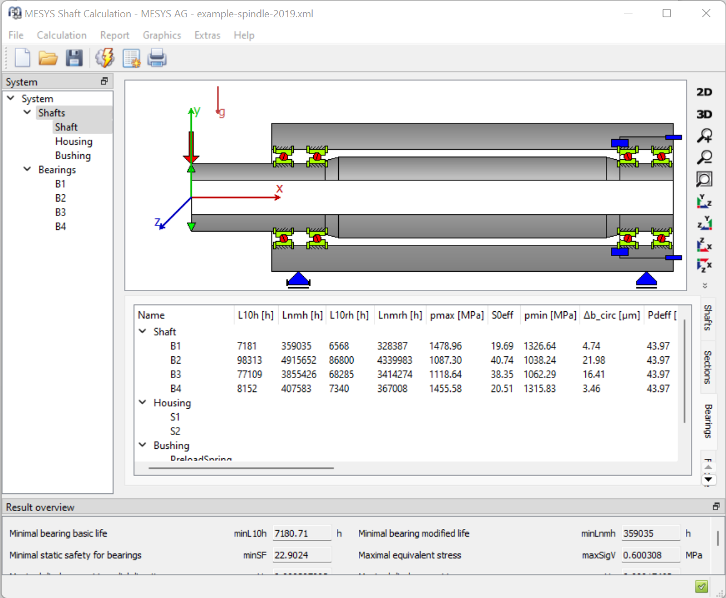Expand more view tools via double chevron
This screenshot has height=598, width=726.
coord(705,286)
